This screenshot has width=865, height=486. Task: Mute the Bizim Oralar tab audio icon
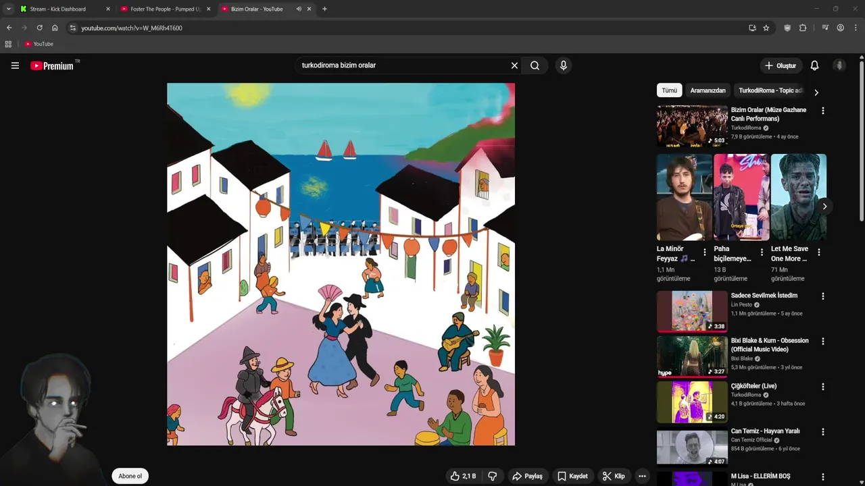(x=299, y=9)
